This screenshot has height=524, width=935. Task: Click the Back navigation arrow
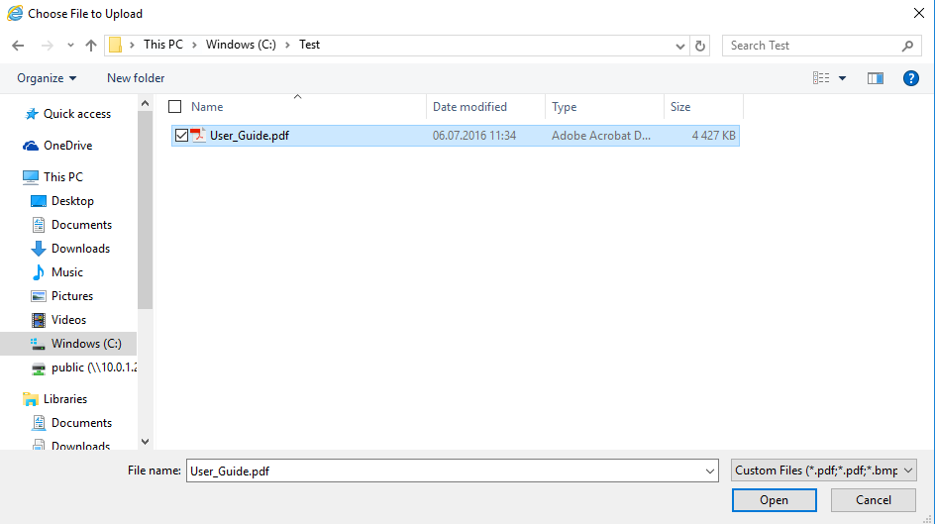point(18,46)
